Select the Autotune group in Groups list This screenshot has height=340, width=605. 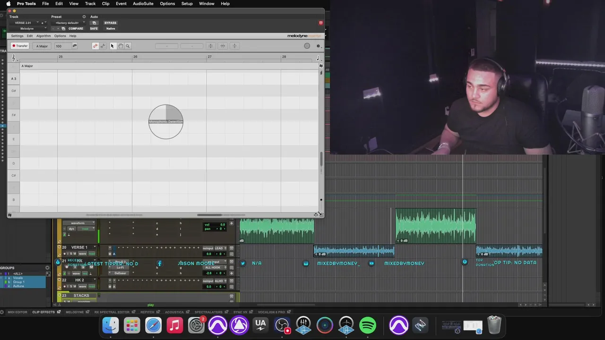[x=18, y=286]
